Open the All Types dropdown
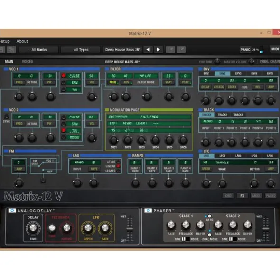The width and height of the screenshot is (280, 280). tap(81, 50)
